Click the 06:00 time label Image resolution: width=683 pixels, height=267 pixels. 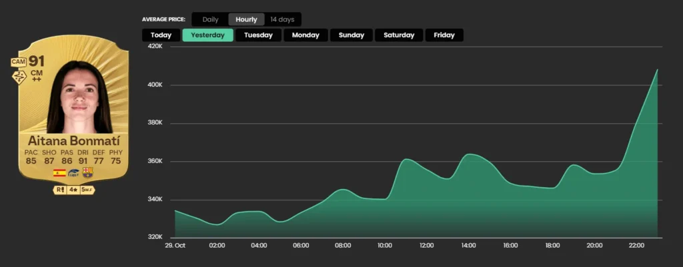(x=301, y=246)
